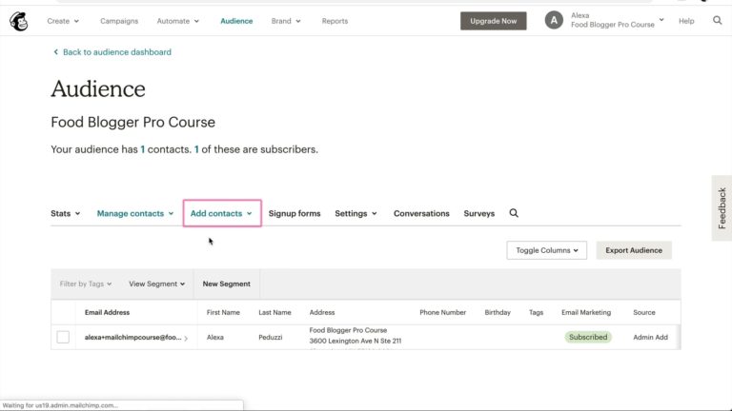Click the Export Audience button
Viewport: 732px width, 411px height.
tap(634, 250)
